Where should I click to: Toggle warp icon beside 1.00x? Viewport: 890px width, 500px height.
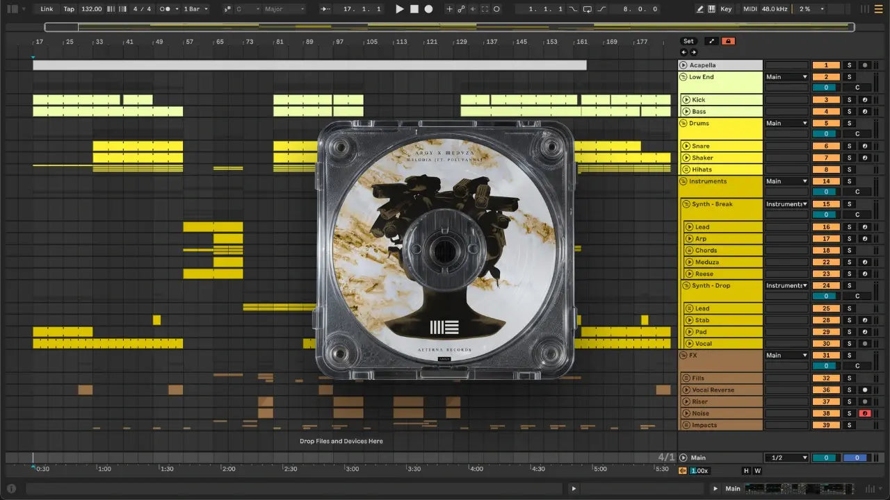pos(683,471)
